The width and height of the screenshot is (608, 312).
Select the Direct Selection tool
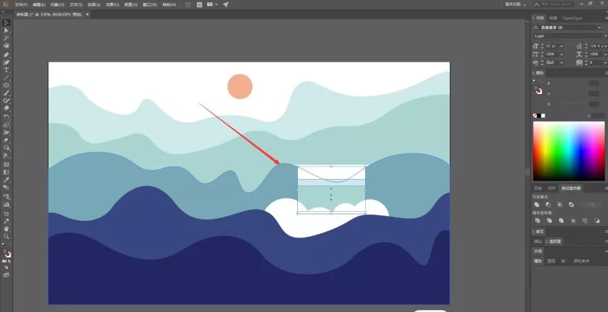[7, 30]
